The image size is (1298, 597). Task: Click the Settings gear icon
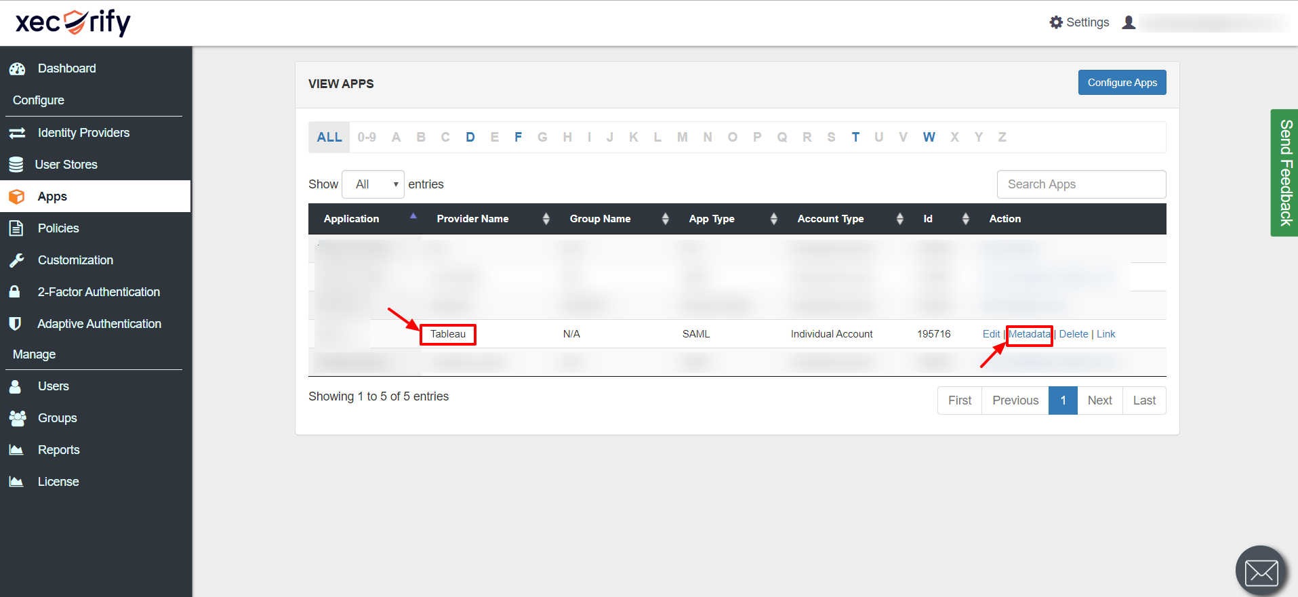click(x=1056, y=22)
